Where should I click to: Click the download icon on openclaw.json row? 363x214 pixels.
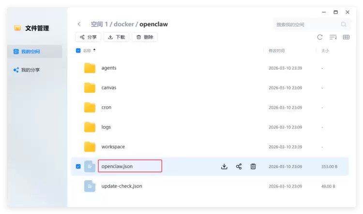point(224,167)
